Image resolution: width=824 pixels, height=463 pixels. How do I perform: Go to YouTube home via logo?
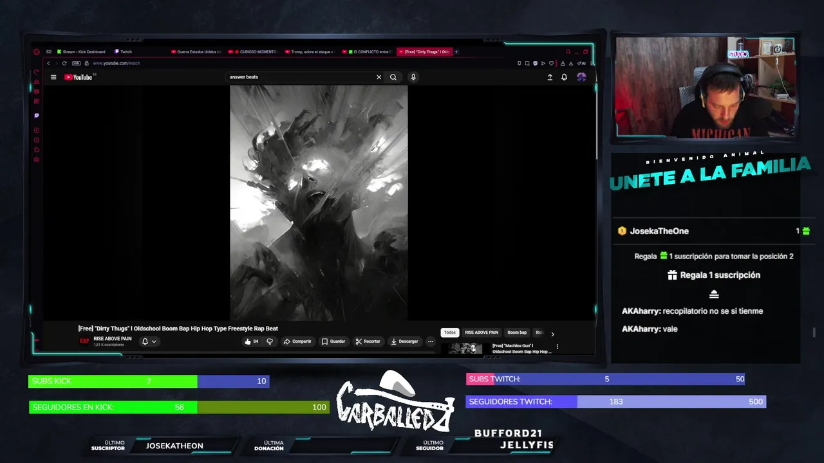tap(79, 77)
